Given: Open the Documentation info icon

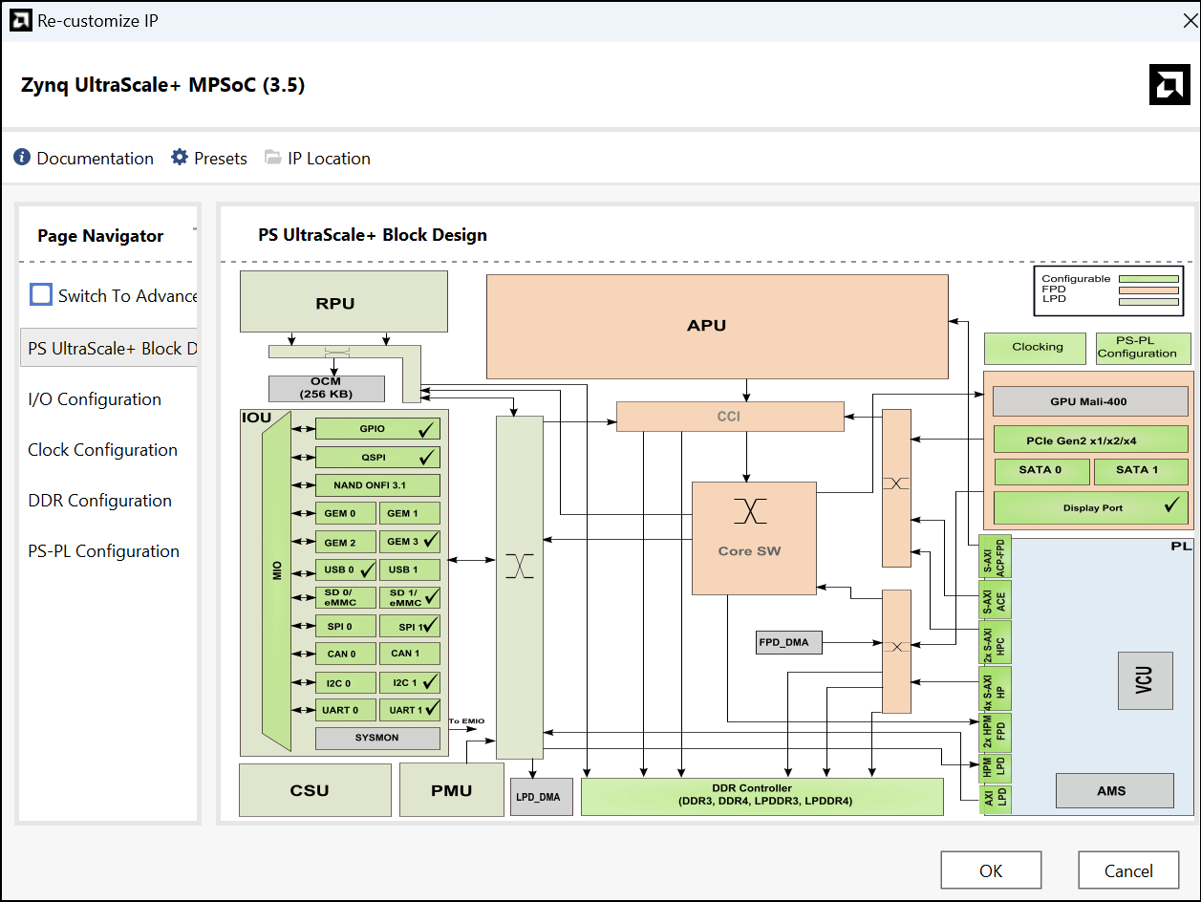Looking at the screenshot, I should [x=22, y=158].
